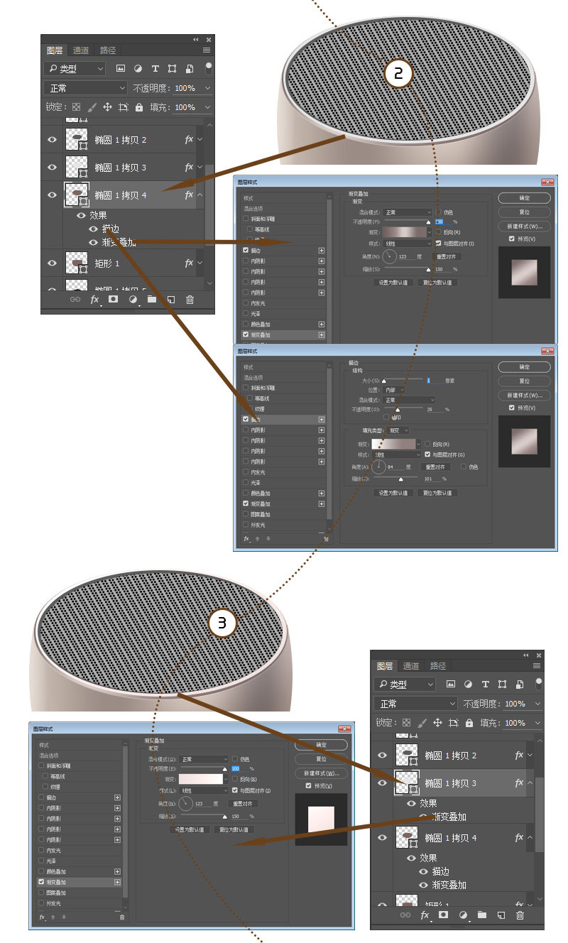Click add layer style fx icon, upper Layers panel
This screenshot has height=943, width=568.
[94, 300]
